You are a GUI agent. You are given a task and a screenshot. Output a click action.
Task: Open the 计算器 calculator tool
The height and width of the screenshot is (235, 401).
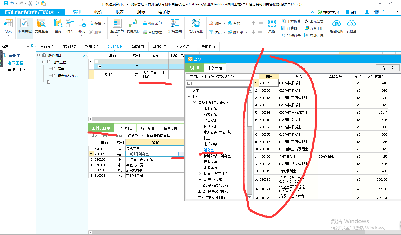click(x=289, y=28)
